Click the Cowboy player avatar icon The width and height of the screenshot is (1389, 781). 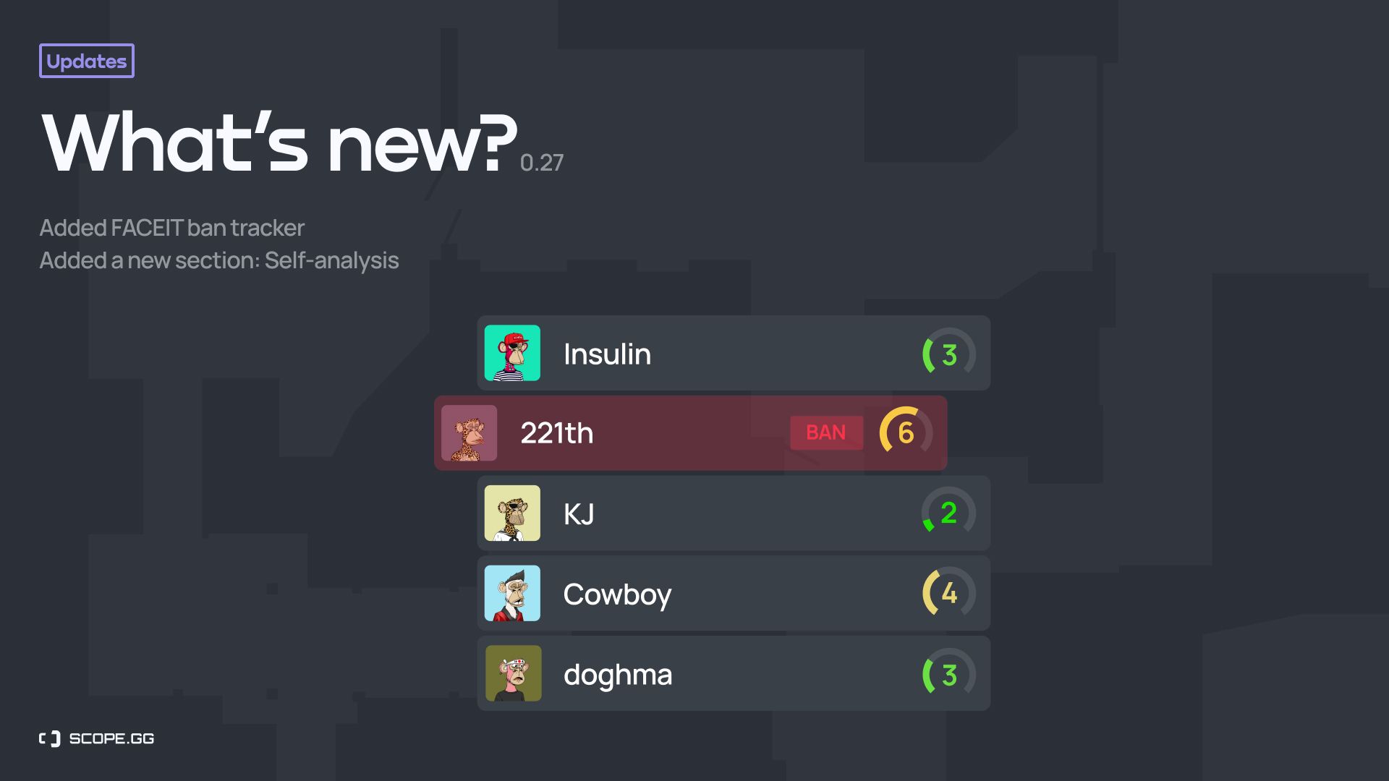512,592
